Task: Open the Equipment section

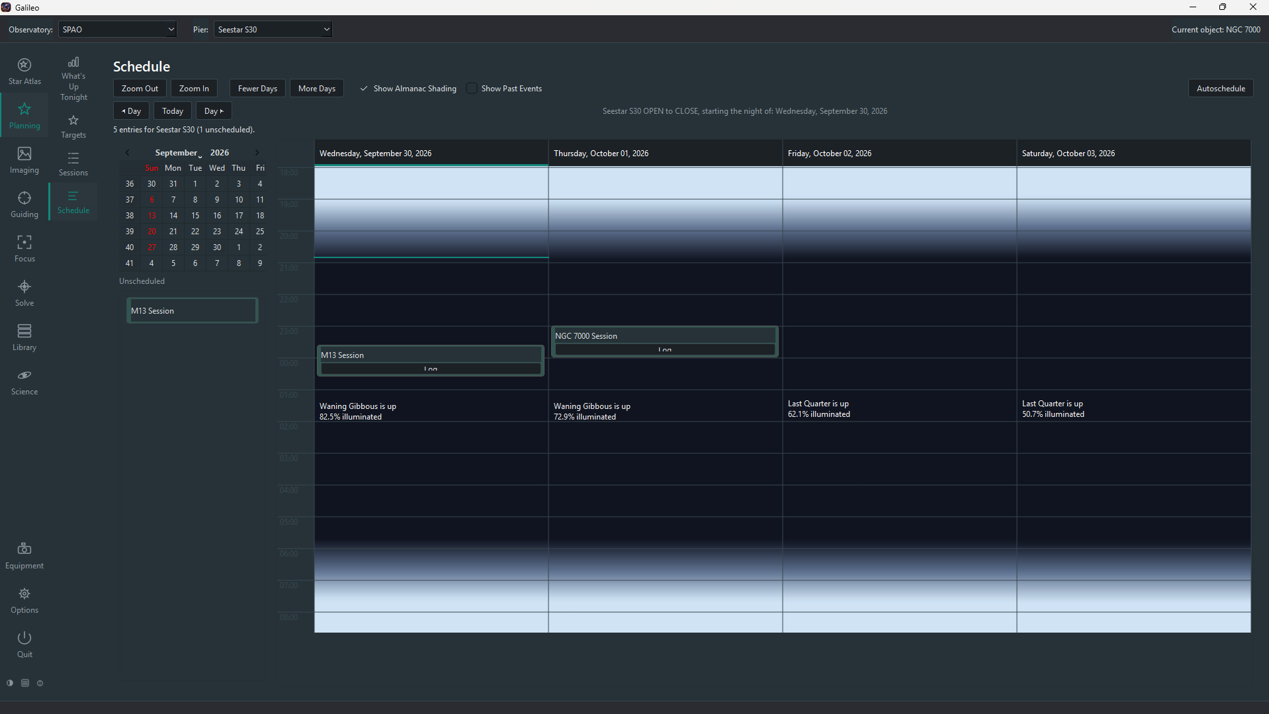Action: [x=24, y=556]
